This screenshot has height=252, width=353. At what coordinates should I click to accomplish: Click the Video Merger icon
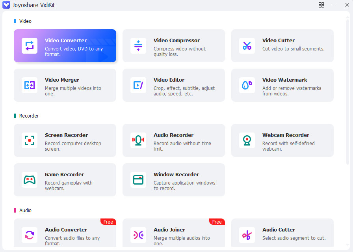click(x=30, y=85)
